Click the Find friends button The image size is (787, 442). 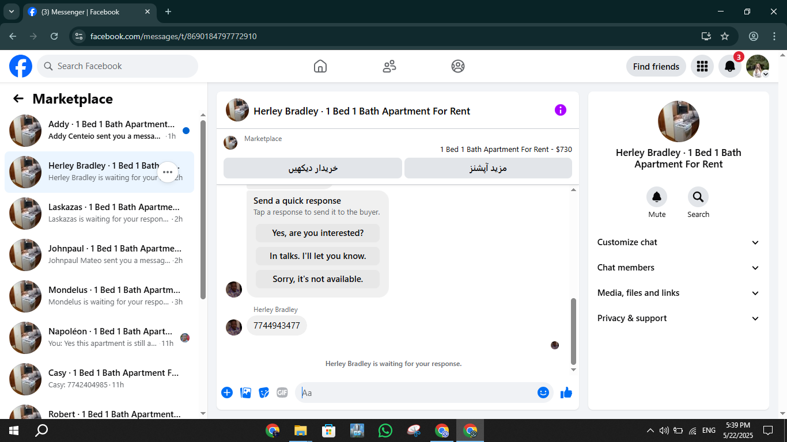click(656, 66)
